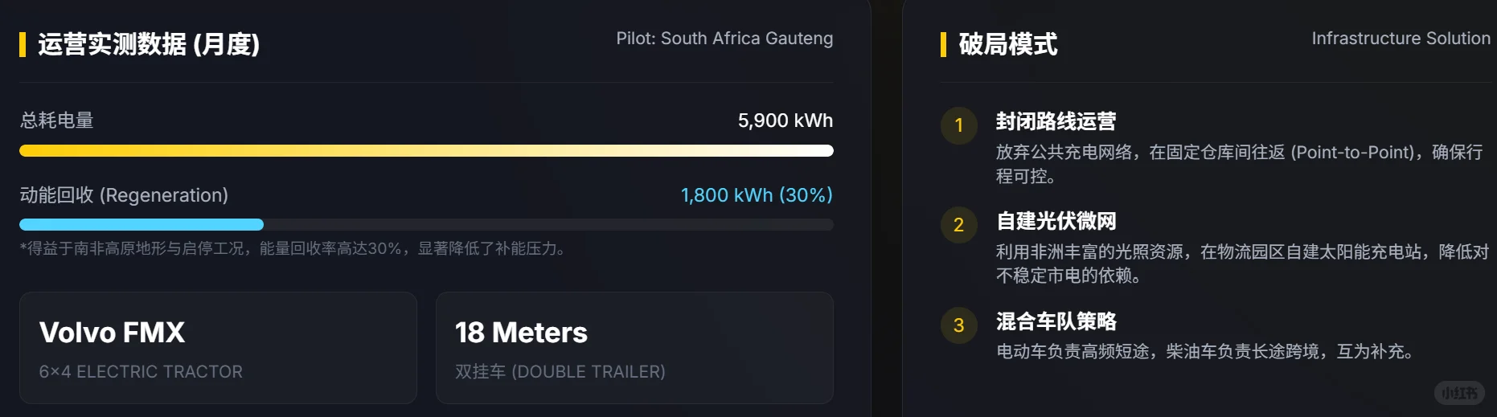
Task: Click the number 1 circle badge
Action: click(x=958, y=125)
